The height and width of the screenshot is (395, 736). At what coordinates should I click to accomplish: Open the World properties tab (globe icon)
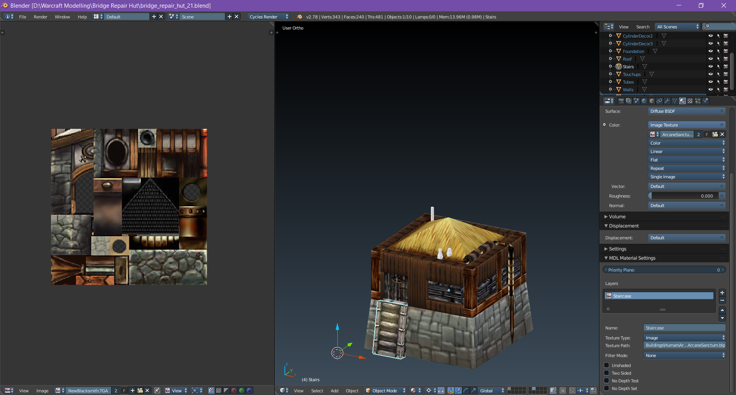coord(644,101)
